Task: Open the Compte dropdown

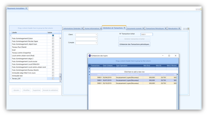Action: (96, 43)
